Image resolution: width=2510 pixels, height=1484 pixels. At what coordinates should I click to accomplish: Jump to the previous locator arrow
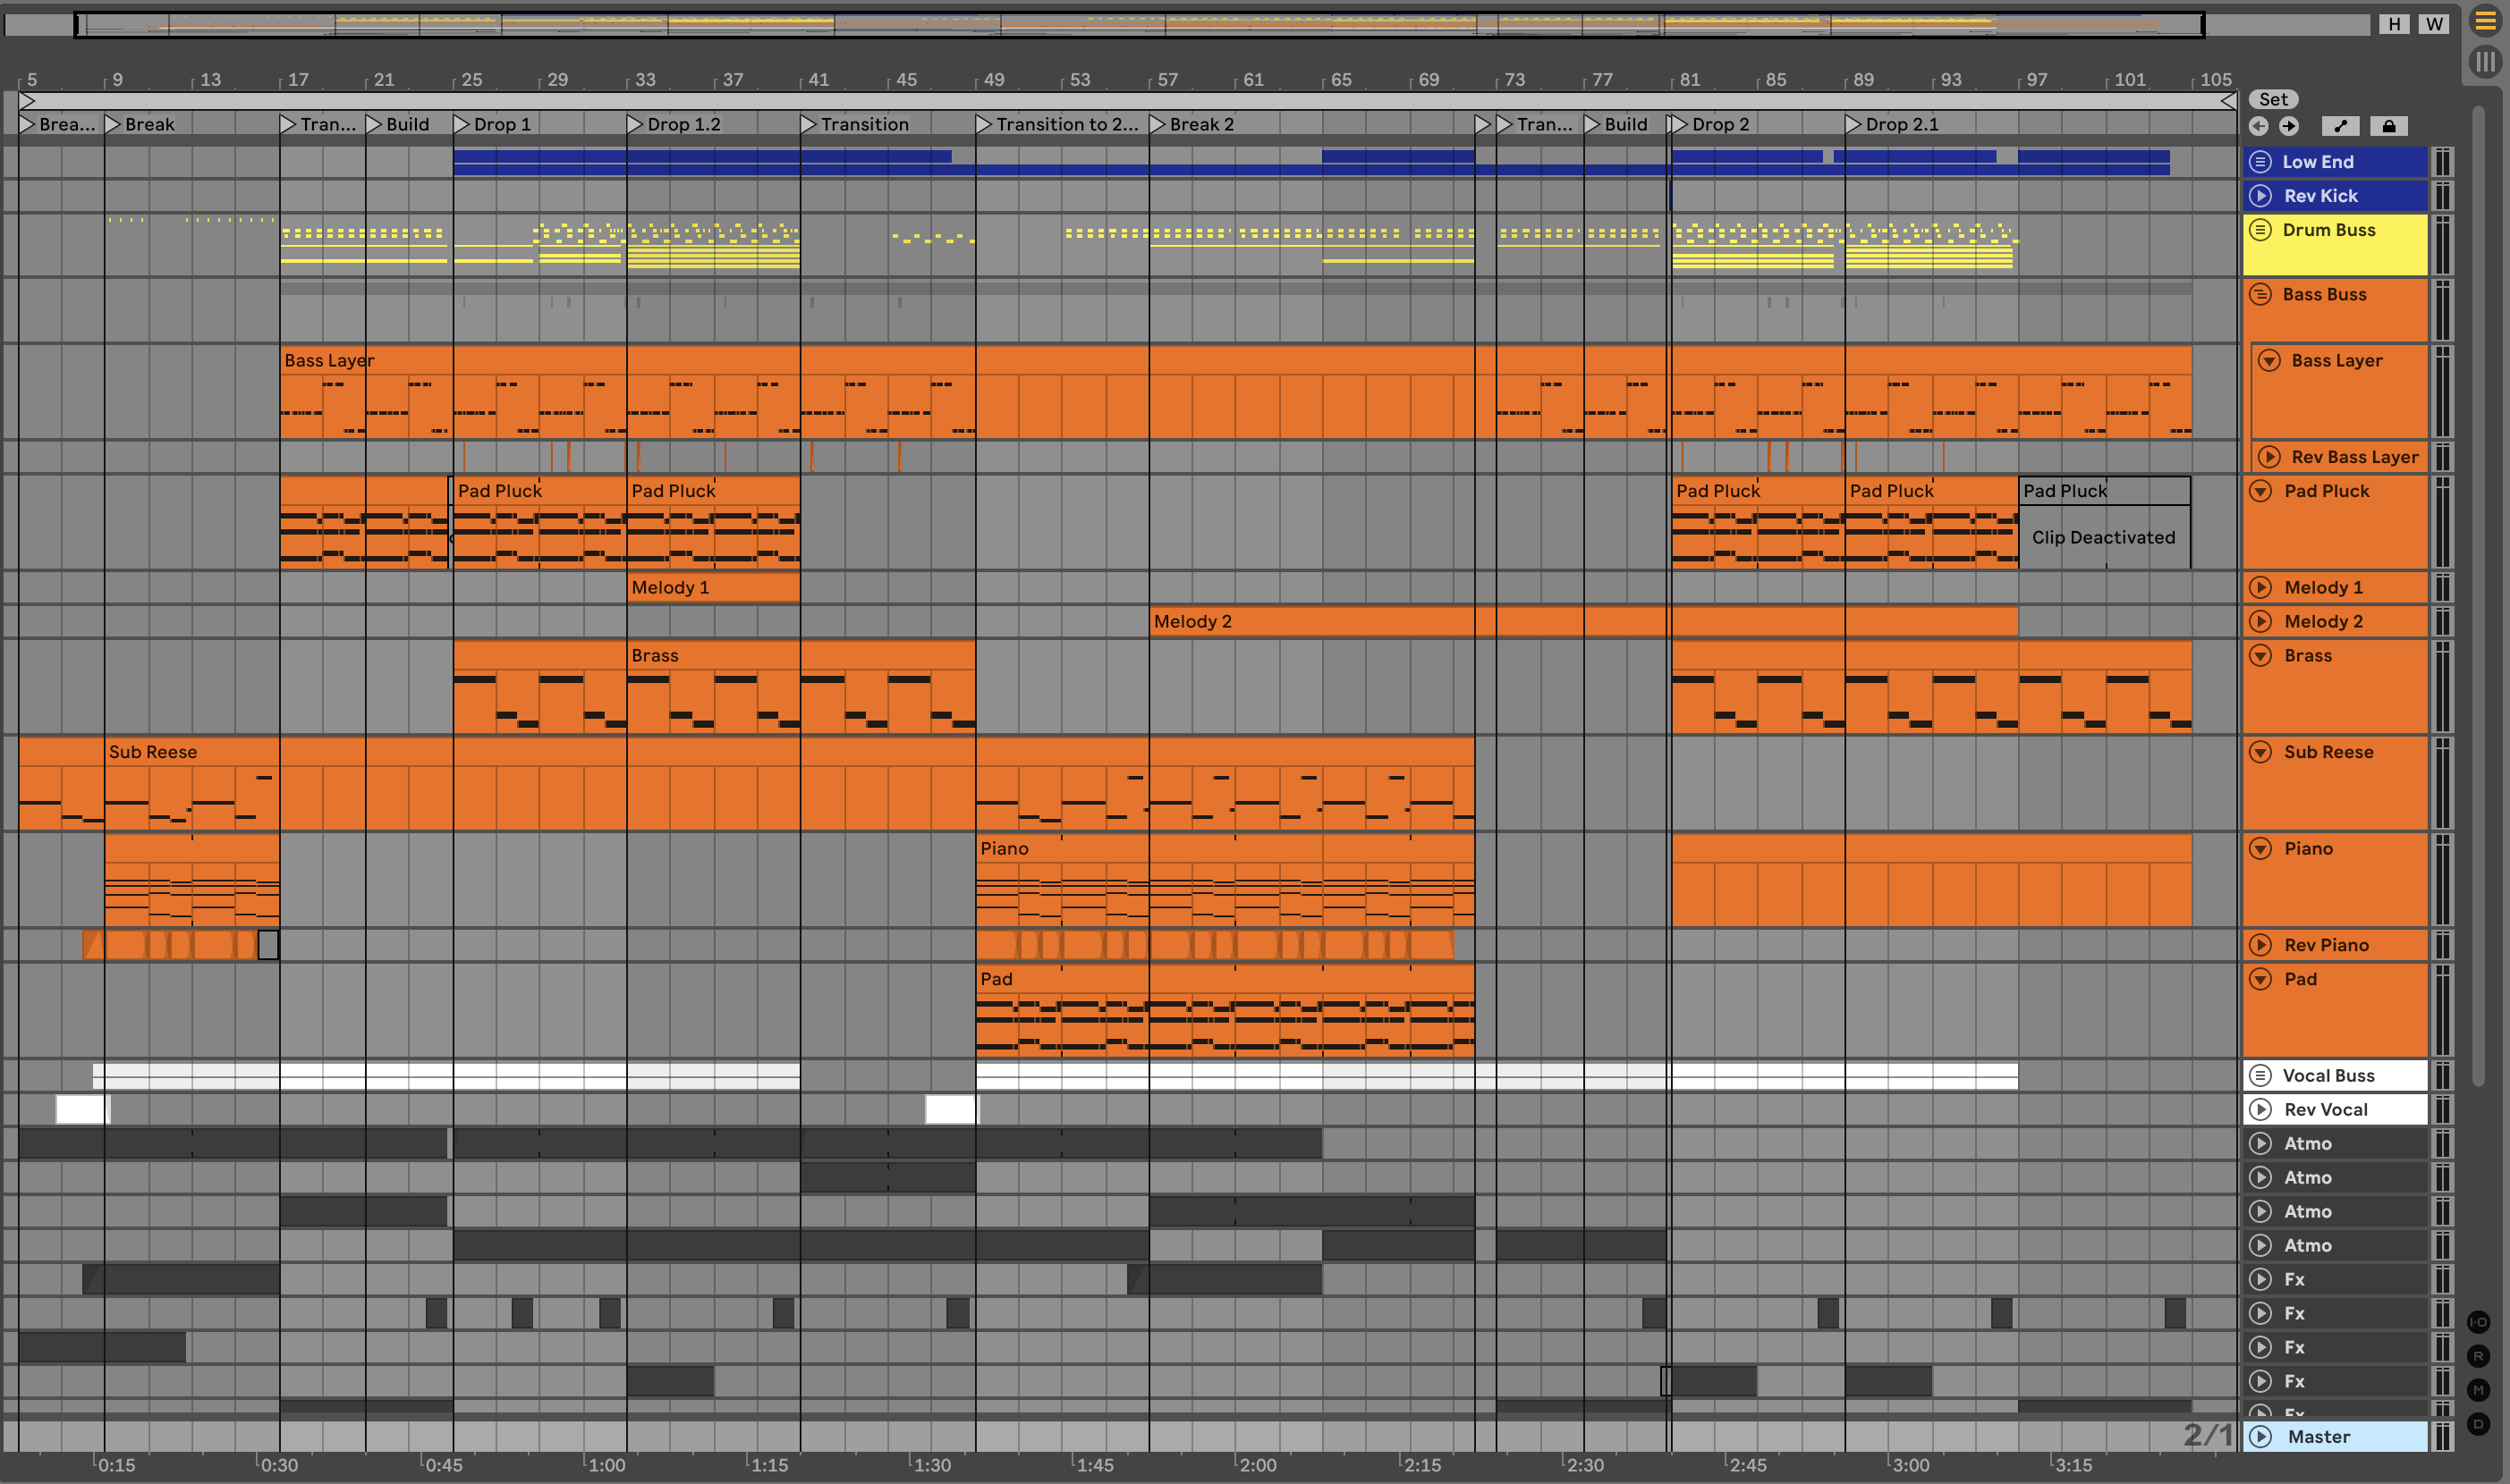point(2258,126)
